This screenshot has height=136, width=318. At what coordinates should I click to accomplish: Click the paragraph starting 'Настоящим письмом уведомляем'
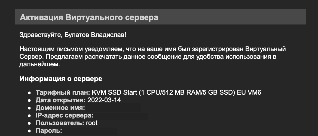152,57
